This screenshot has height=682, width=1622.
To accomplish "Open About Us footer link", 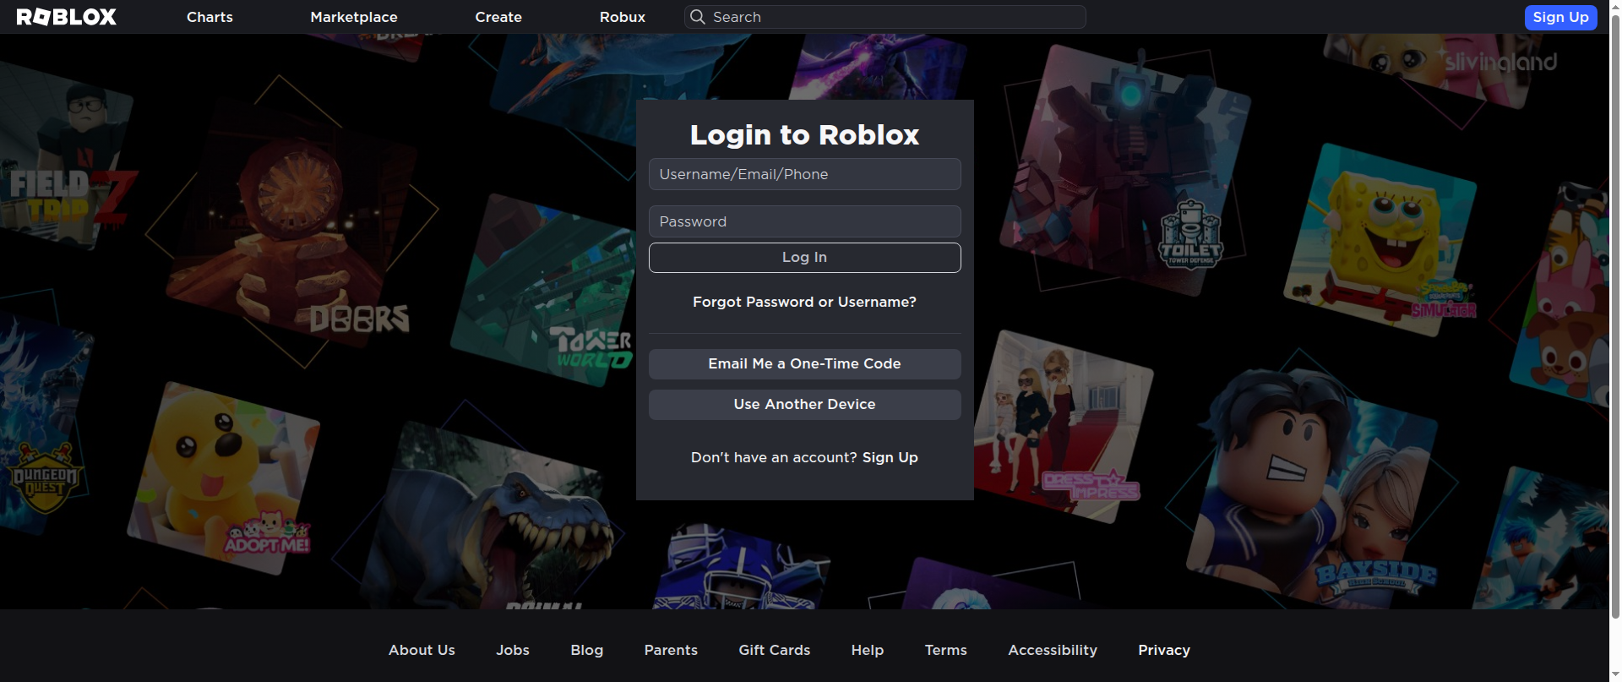I will point(422,650).
